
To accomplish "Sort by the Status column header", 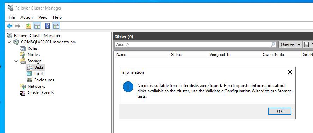I will [188, 55].
